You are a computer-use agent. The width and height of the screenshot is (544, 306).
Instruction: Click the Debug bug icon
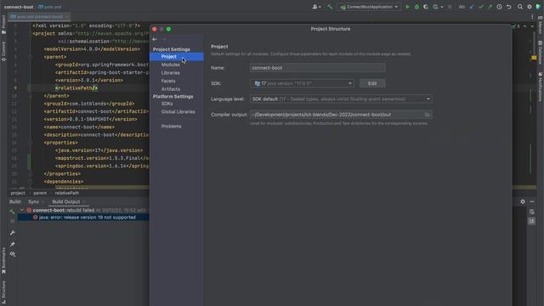tap(416, 7)
